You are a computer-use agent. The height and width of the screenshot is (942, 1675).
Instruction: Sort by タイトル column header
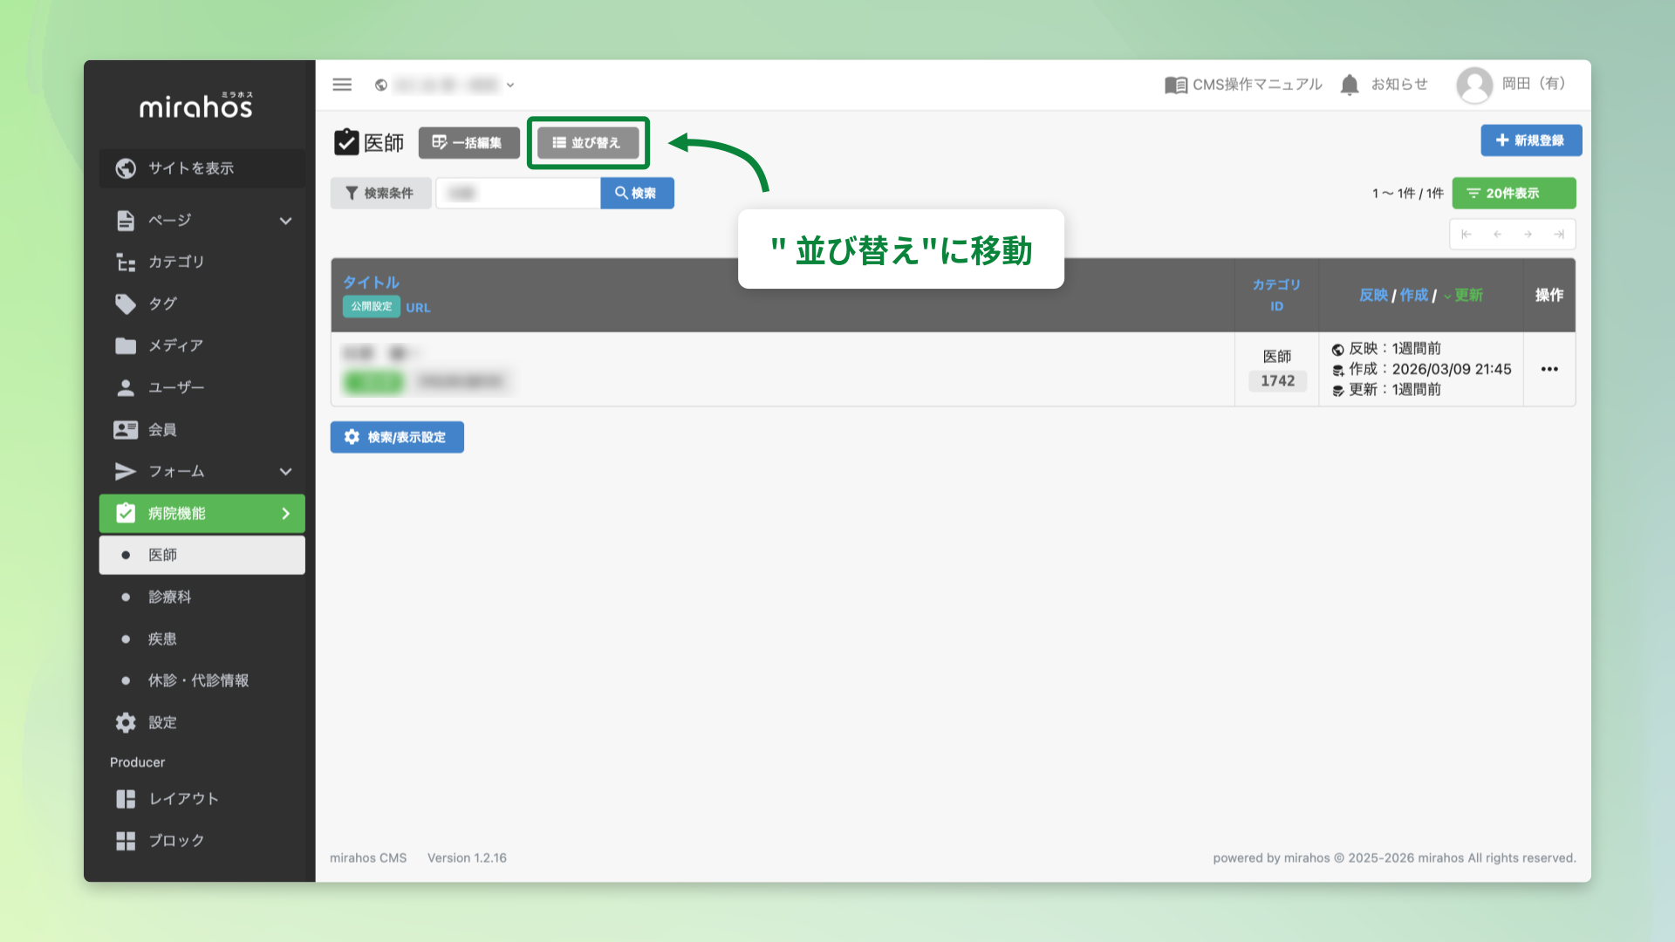371,283
